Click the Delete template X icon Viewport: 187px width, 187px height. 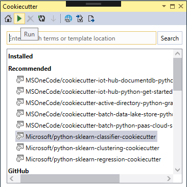pos(30,19)
